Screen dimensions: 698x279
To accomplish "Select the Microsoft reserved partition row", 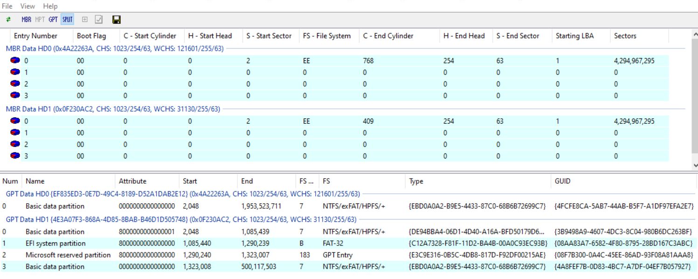I will point(349,255).
